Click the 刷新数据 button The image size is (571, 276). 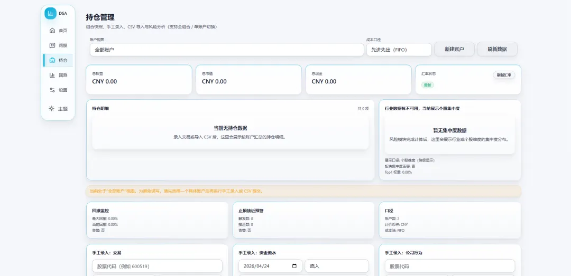pyautogui.click(x=497, y=49)
